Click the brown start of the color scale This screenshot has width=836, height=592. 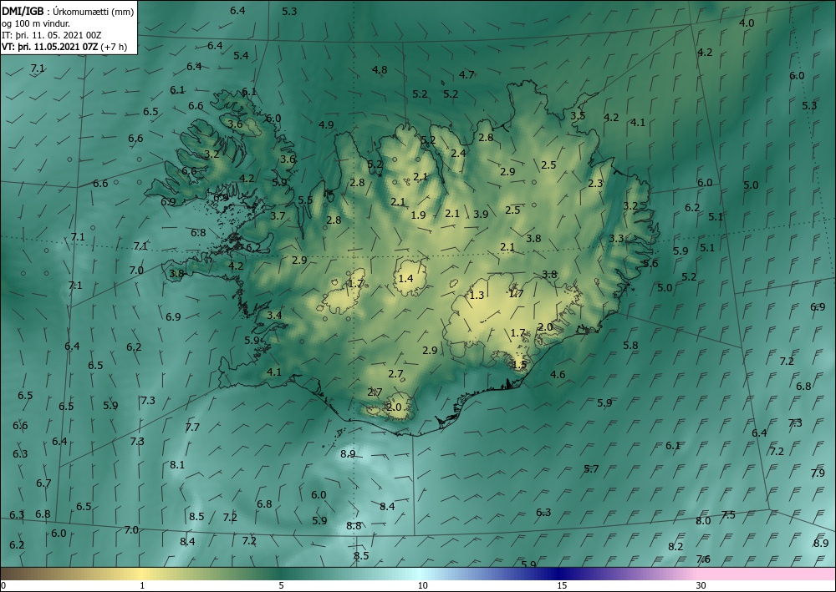click(x=22, y=574)
